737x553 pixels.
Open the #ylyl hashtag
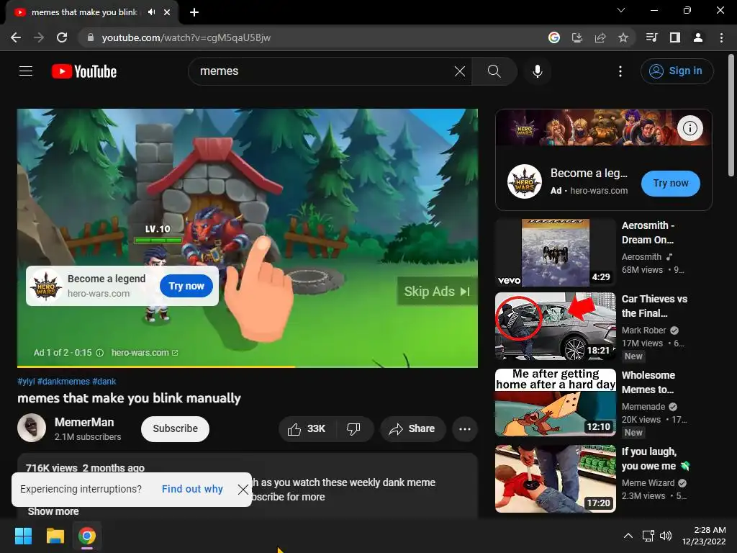27,382
